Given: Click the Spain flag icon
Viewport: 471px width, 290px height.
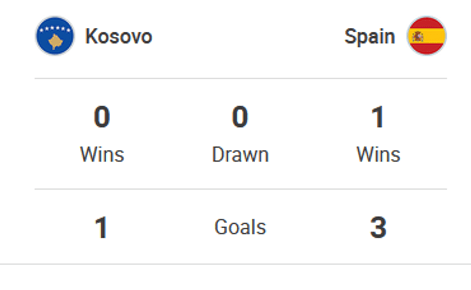Looking at the screenshot, I should [427, 36].
